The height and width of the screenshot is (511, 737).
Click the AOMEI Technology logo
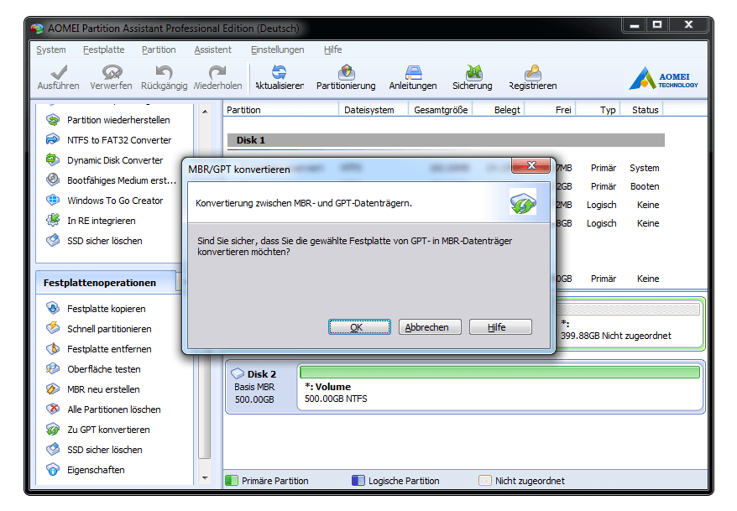click(664, 78)
